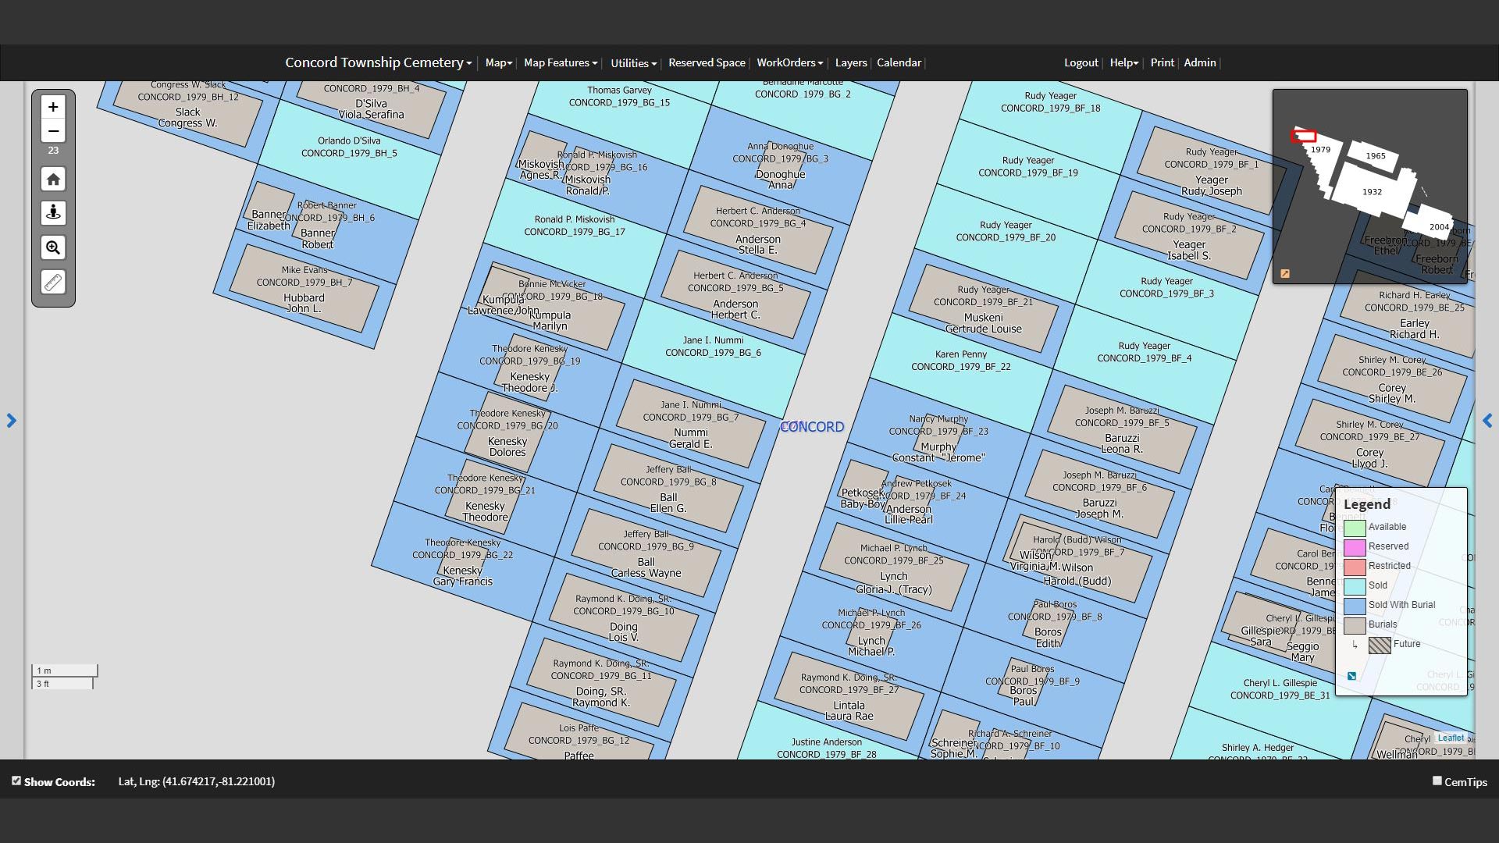The width and height of the screenshot is (1499, 843).
Task: Go to the Calendar menu item
Action: tap(899, 62)
